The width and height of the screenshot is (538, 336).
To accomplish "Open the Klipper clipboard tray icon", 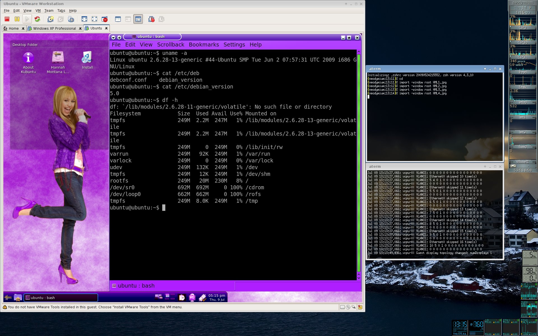I will click(x=182, y=297).
